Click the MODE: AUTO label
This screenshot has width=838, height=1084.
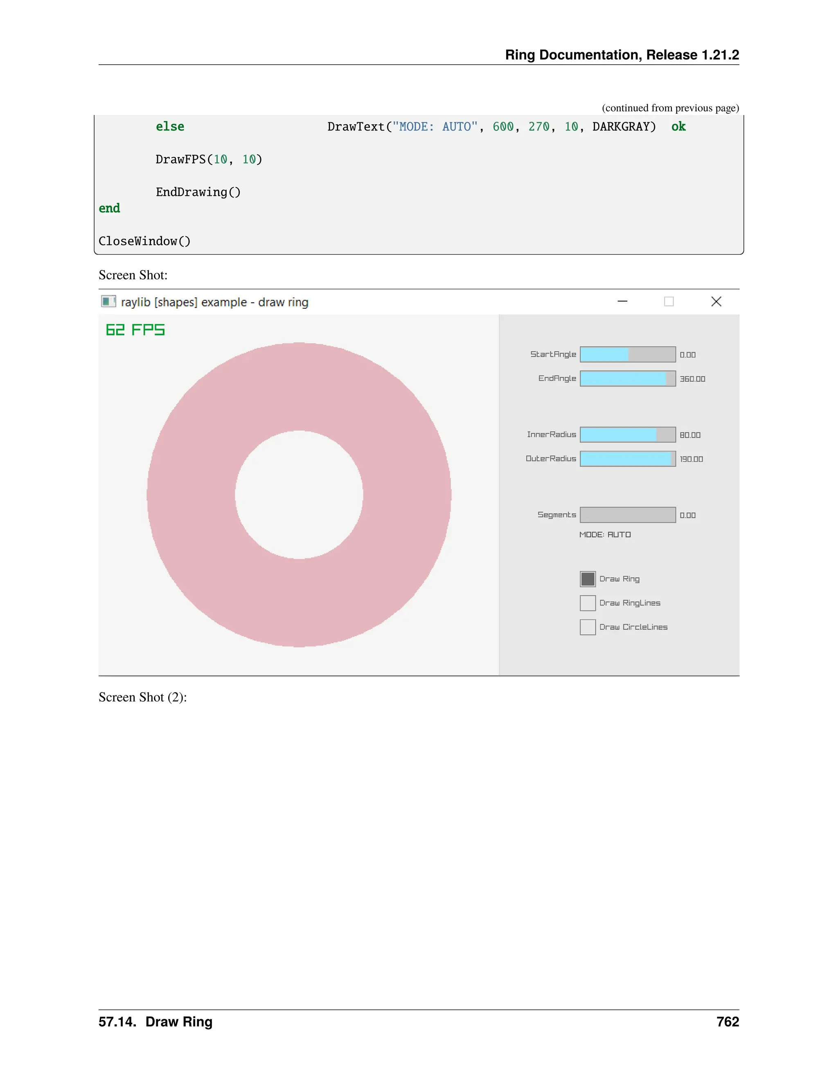point(605,535)
